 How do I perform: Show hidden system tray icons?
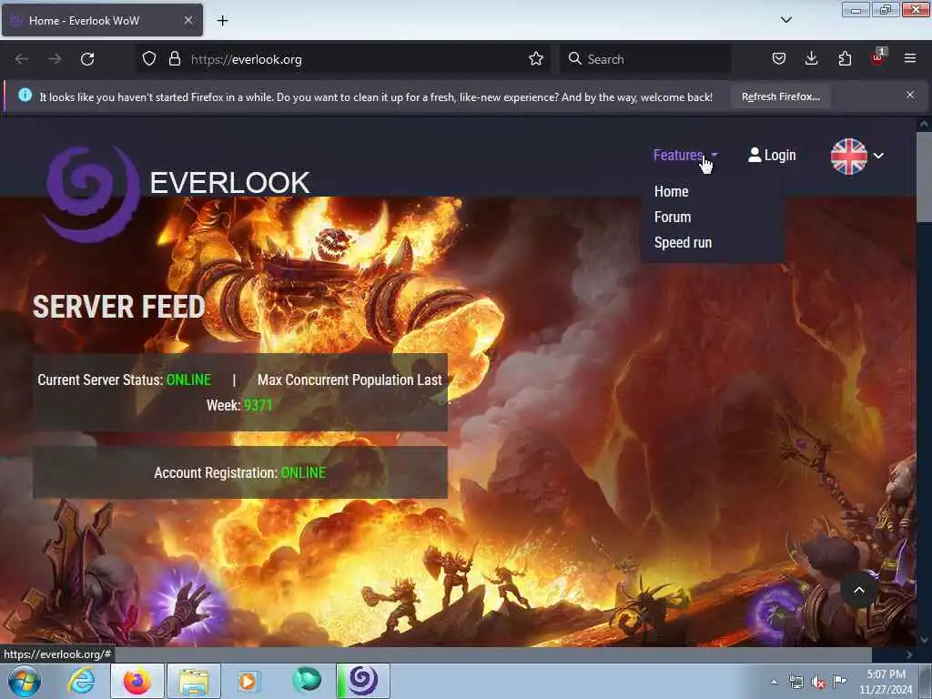click(x=774, y=682)
